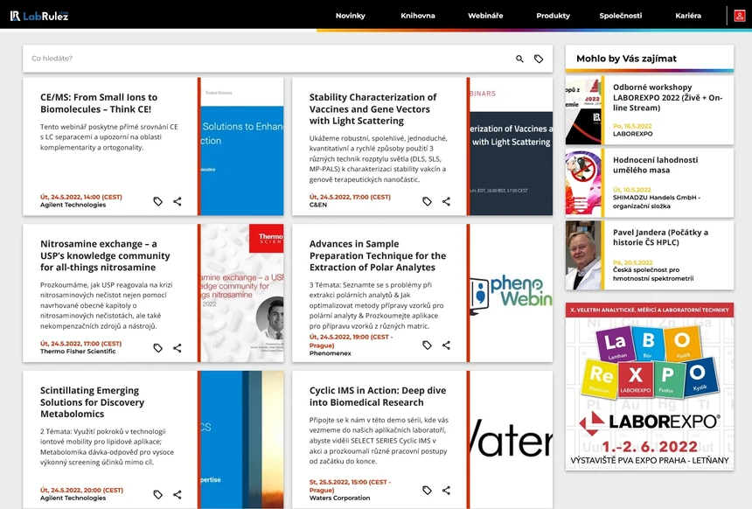Click 'C&EN' organizer text
The width and height of the screenshot is (752, 509).
tap(318, 205)
